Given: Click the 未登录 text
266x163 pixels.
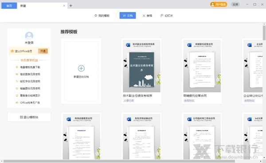Looking at the screenshot, I should tap(29, 43).
